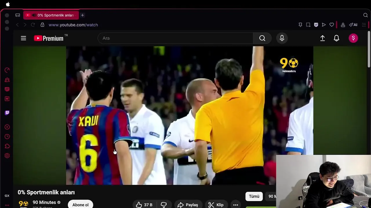Reload the current page
Image resolution: width=371 pixels, height=208 pixels.
click(33, 25)
